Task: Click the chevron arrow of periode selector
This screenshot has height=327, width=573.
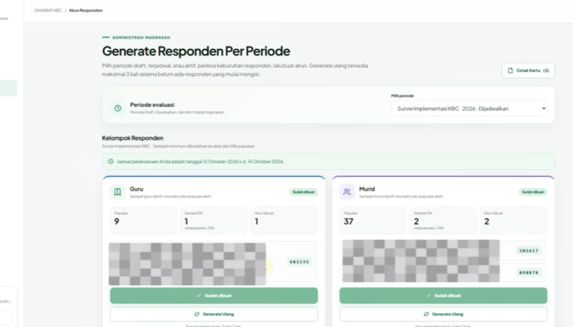Action: 544,109
